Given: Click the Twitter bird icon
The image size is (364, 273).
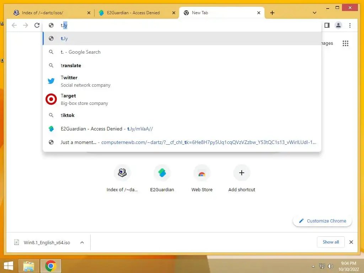Looking at the screenshot, I should [51, 81].
